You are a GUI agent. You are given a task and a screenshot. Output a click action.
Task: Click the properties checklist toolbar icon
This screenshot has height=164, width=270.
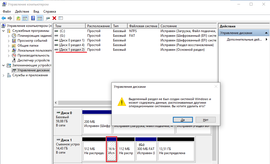pyautogui.click(x=61, y=18)
